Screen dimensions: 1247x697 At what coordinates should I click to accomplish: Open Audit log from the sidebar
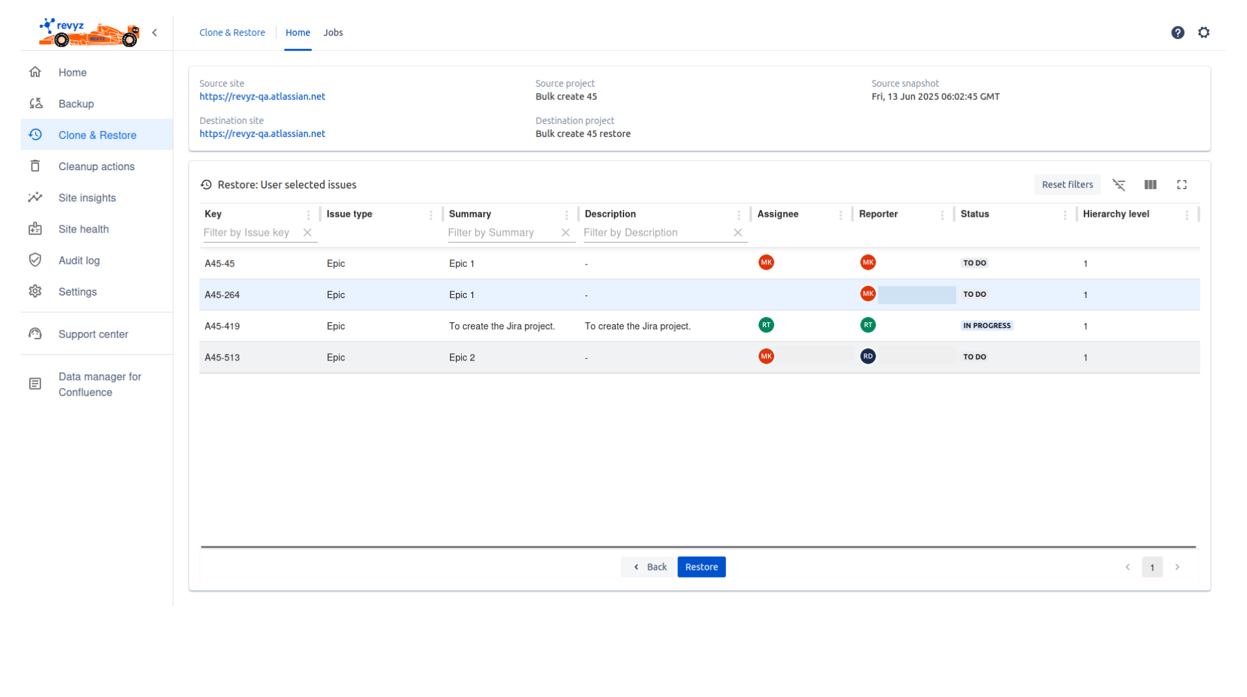(x=79, y=260)
